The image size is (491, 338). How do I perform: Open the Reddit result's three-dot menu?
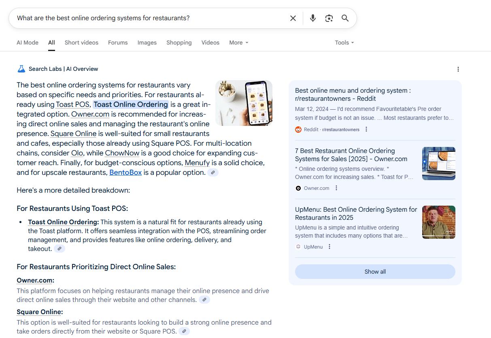click(366, 130)
